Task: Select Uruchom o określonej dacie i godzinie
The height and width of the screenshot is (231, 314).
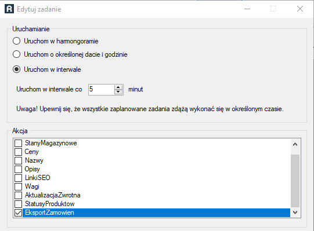Action: point(16,54)
